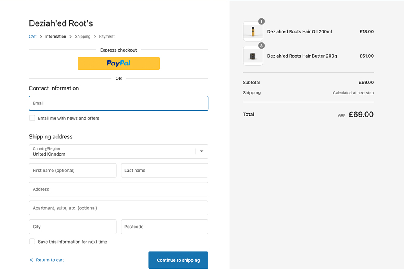404x269 pixels.
Task: Enable Email me with news and offers
Action: point(32,118)
